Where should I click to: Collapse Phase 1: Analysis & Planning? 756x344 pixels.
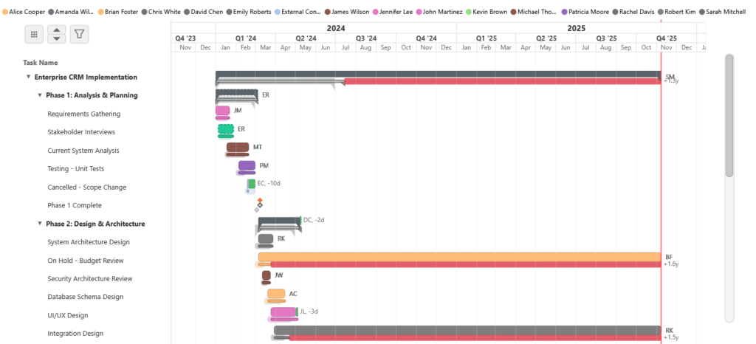coord(40,95)
